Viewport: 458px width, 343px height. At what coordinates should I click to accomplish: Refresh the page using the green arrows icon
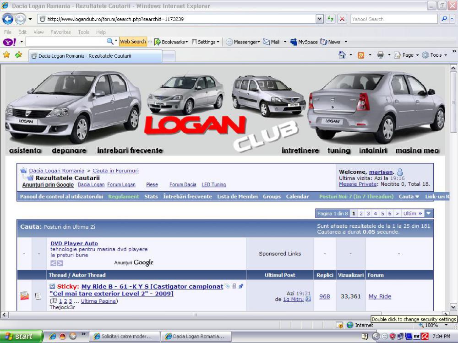(x=330, y=19)
